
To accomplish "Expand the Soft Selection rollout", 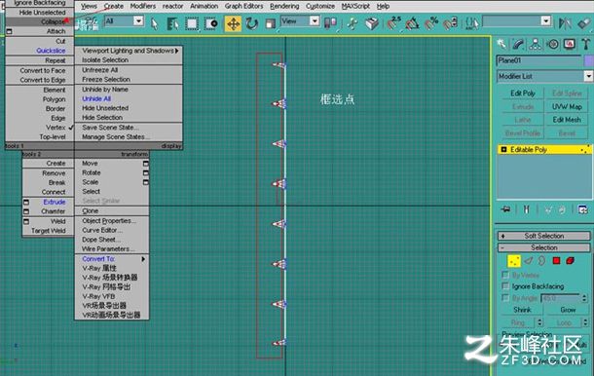I will click(544, 236).
